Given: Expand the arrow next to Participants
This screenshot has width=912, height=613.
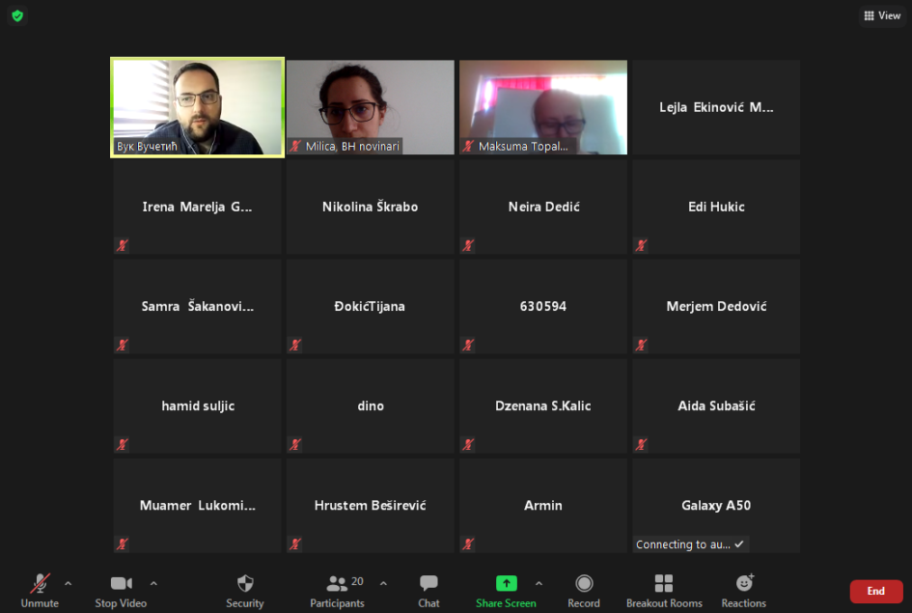Looking at the screenshot, I should click(x=383, y=583).
